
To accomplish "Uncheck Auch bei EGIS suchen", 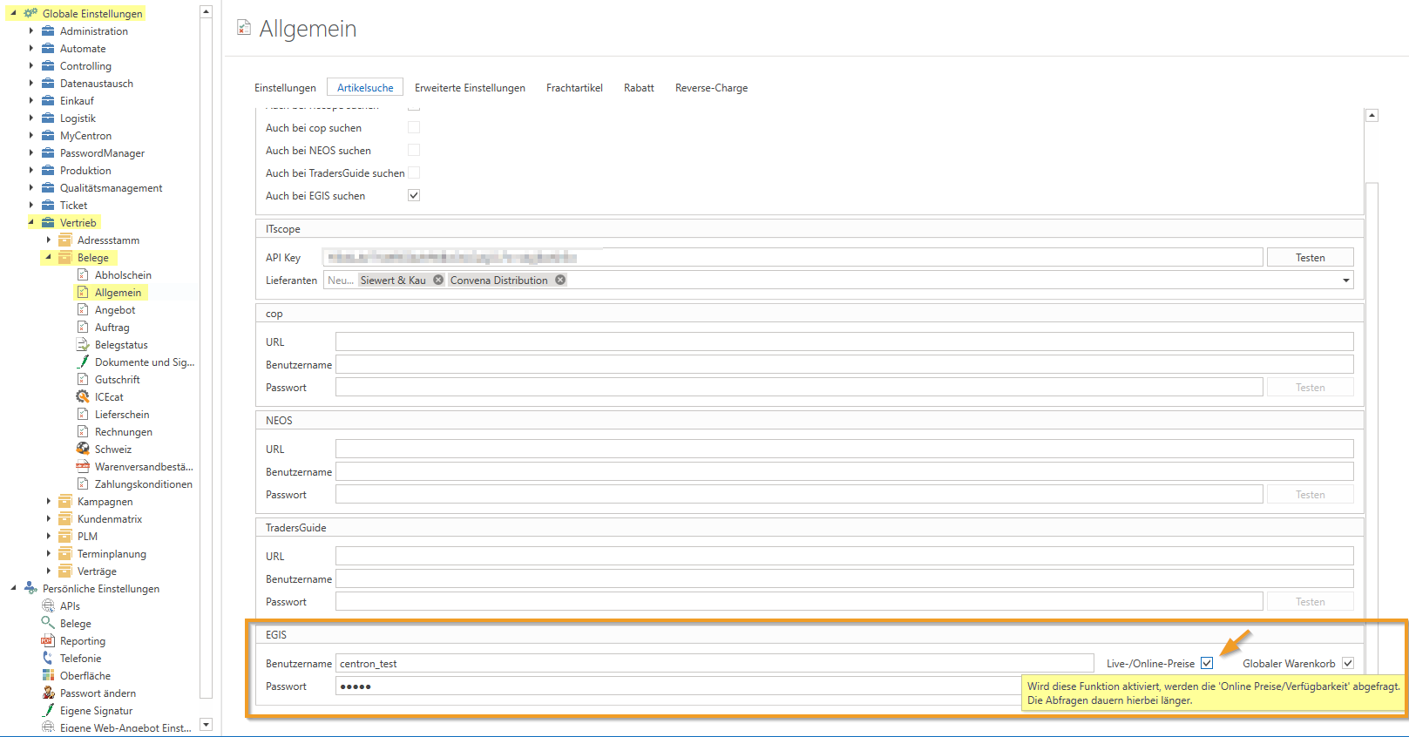I will point(414,196).
